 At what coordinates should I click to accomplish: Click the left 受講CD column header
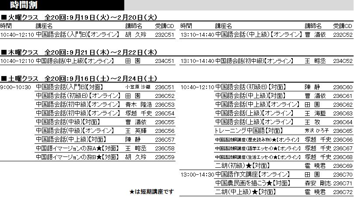165,26
